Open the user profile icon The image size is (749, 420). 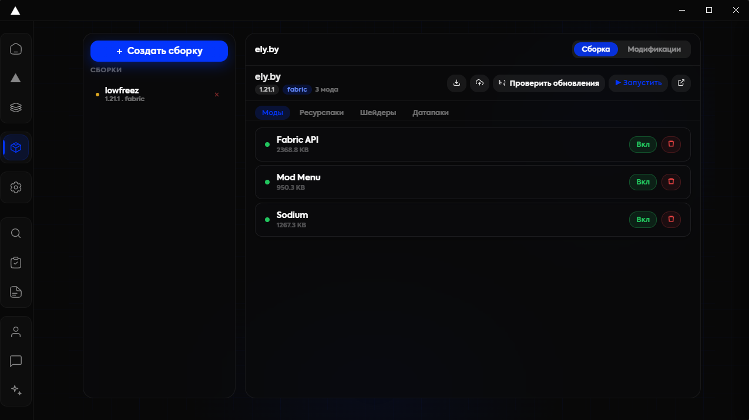pyautogui.click(x=16, y=332)
